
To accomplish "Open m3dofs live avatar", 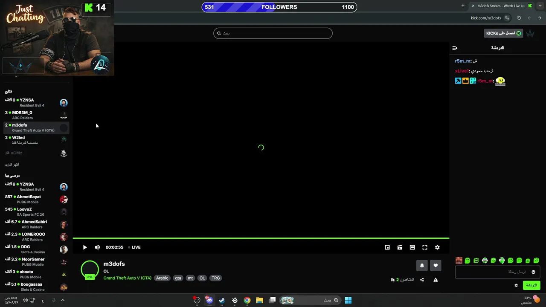I will coord(90,269).
